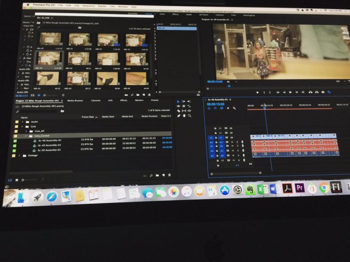Switch to the Markers tab
The image size is (350, 262).
point(139,100)
